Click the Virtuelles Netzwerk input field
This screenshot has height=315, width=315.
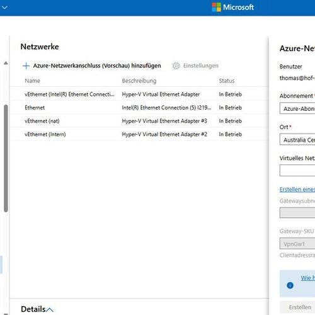(297, 170)
